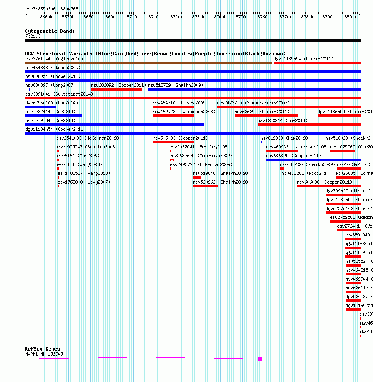Open the esv3891040 variant label

click(x=357, y=235)
